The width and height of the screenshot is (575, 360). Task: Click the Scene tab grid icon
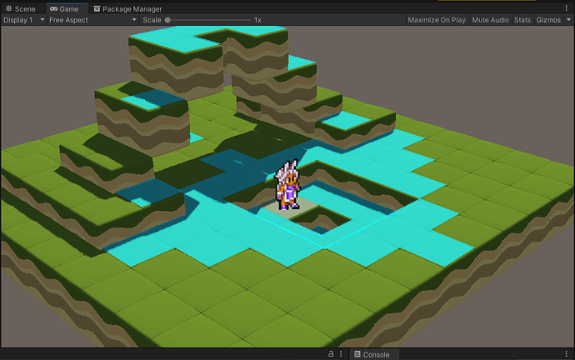(x=9, y=8)
